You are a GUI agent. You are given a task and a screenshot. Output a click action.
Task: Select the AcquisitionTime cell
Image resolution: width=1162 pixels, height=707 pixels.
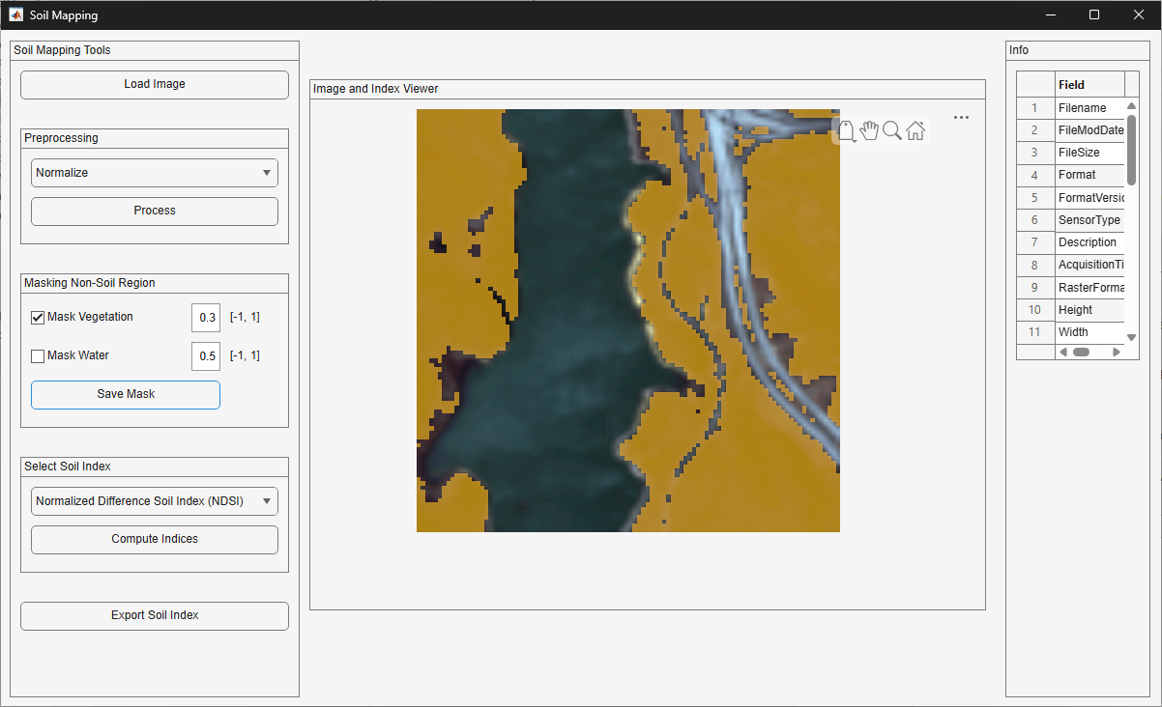pos(1089,265)
